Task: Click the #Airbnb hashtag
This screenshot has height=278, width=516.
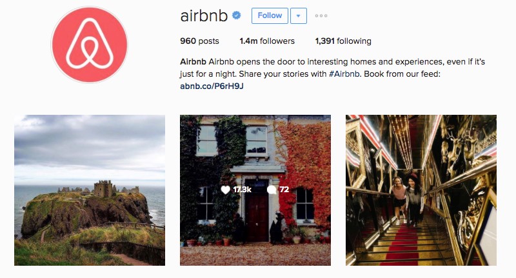Action: coord(344,74)
